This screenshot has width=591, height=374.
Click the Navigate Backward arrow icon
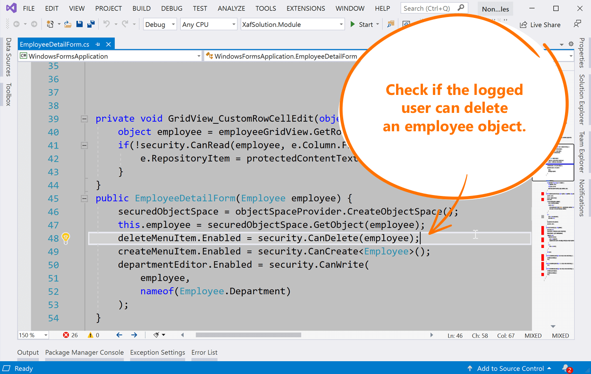(x=17, y=24)
